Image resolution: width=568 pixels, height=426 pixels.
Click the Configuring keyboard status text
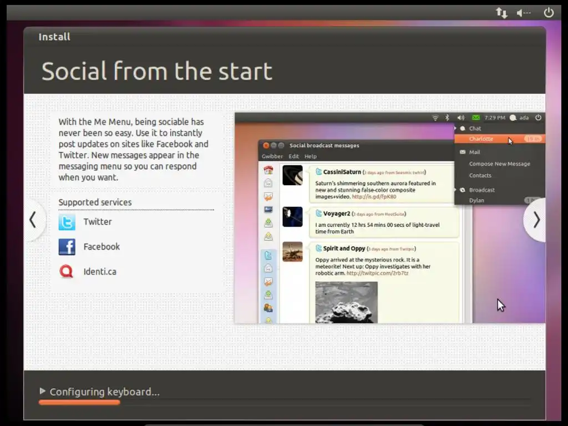[x=104, y=392]
